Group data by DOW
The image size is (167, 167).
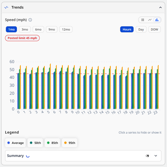click(x=155, y=29)
